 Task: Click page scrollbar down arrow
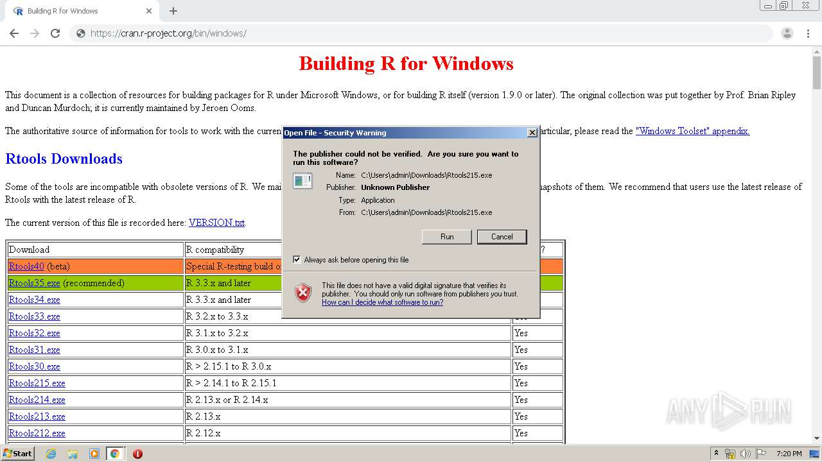coord(816,438)
